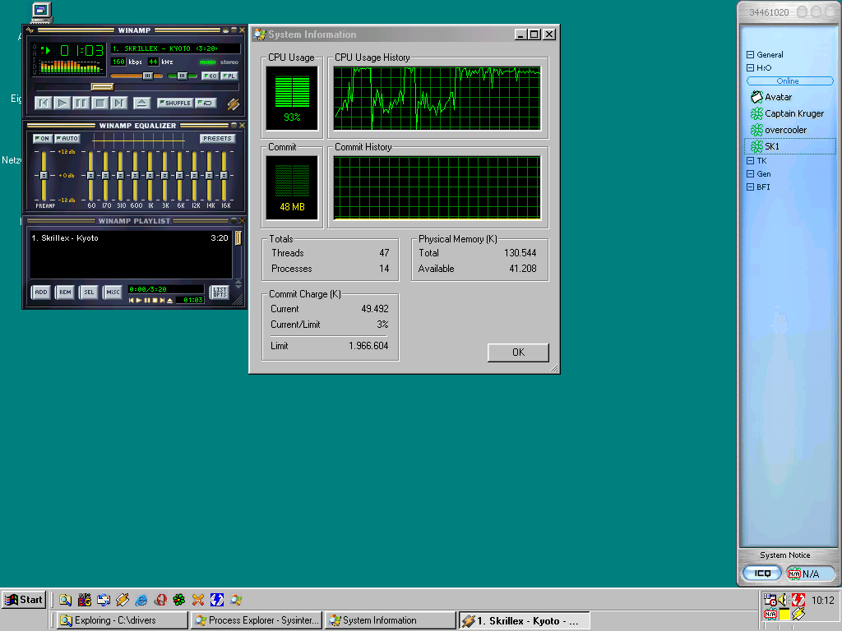
Task: Click the 1K equalizer band slider
Action: click(x=150, y=176)
